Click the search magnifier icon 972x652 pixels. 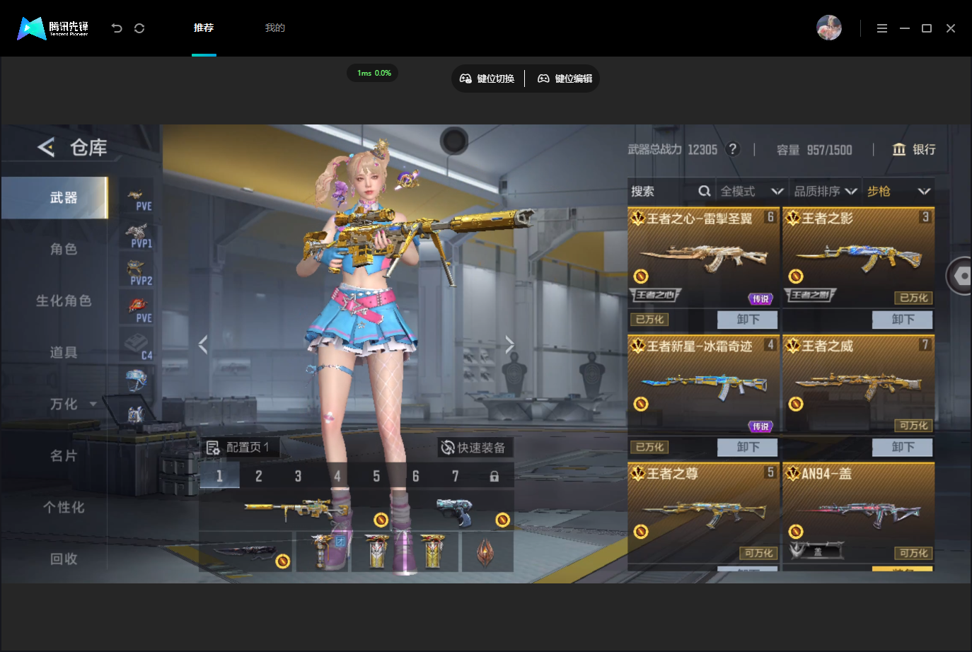704,191
